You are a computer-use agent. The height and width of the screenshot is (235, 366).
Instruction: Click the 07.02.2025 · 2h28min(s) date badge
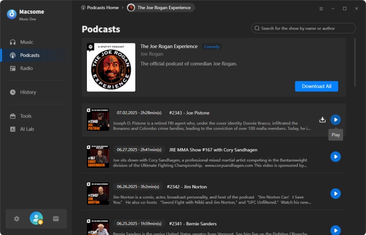139,113
